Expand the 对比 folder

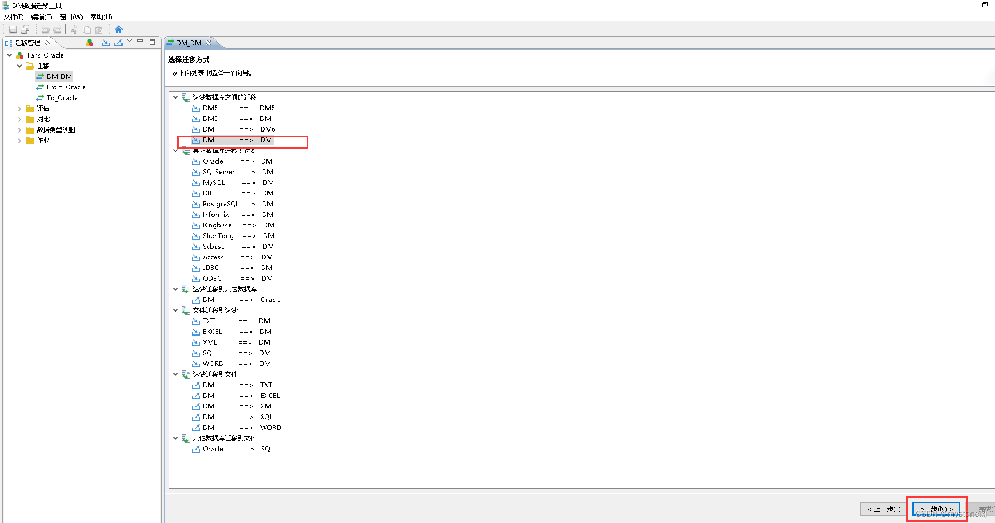coord(20,119)
